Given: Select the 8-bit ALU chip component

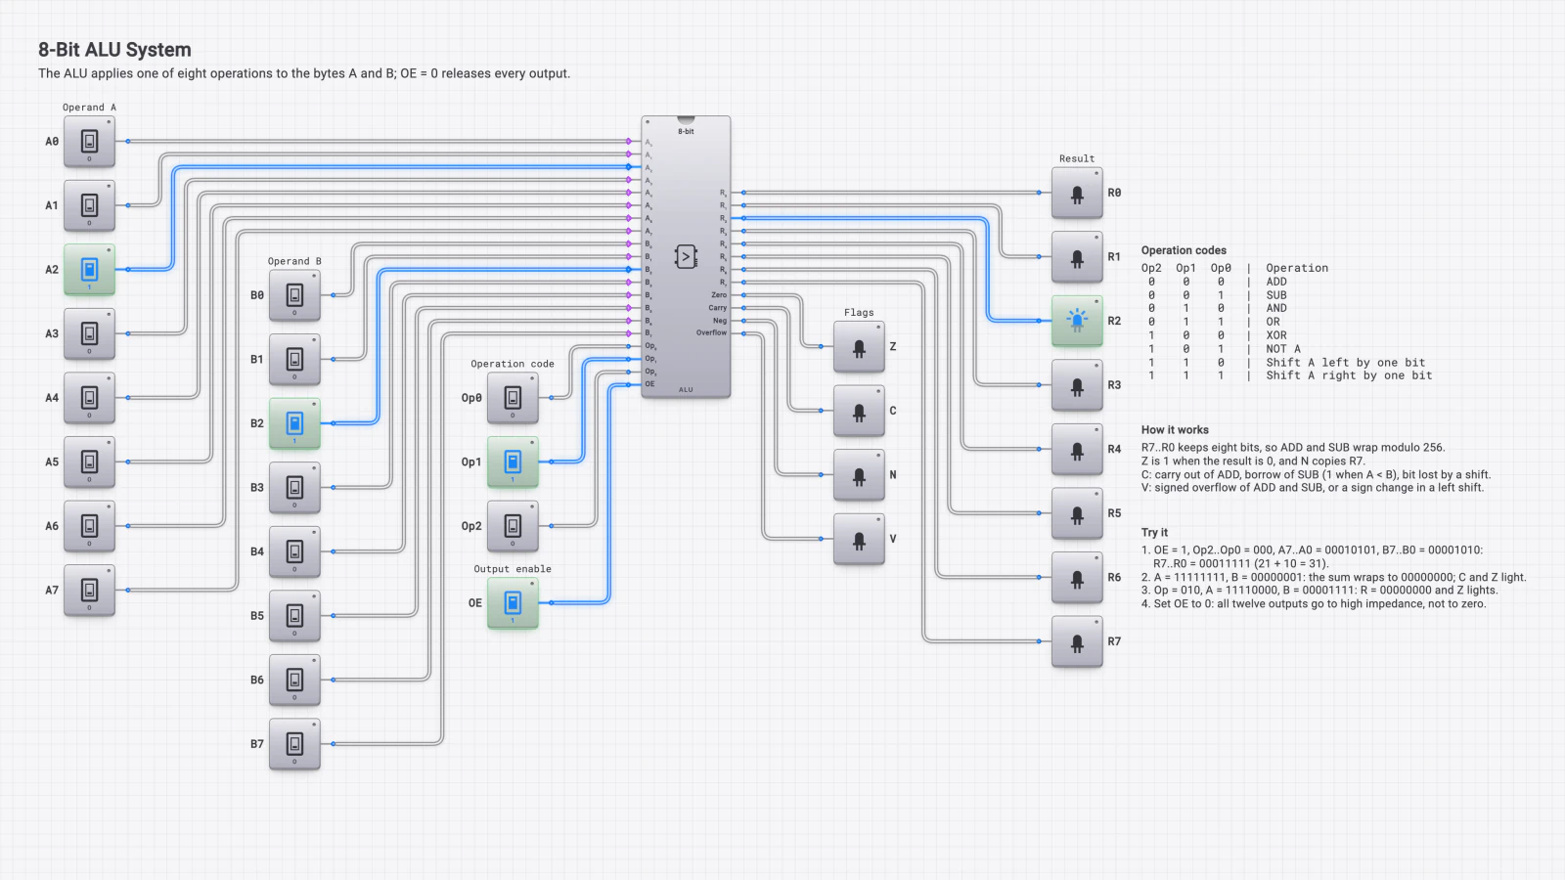Looking at the screenshot, I should [x=686, y=256].
